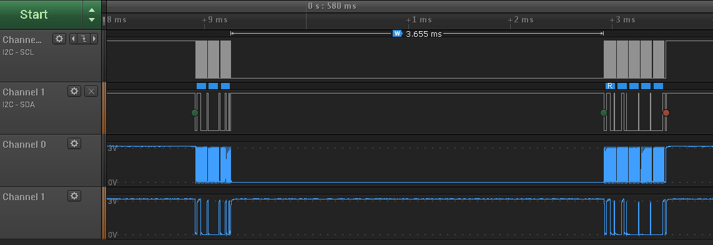The height and width of the screenshot is (245, 713).
Task: Click the green Start capture button
Action: click(41, 14)
